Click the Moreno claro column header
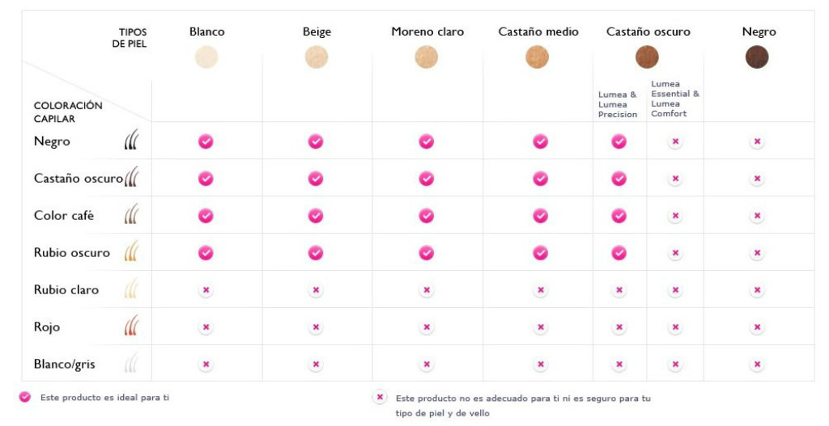Image resolution: width=829 pixels, height=426 pixels. point(427,32)
